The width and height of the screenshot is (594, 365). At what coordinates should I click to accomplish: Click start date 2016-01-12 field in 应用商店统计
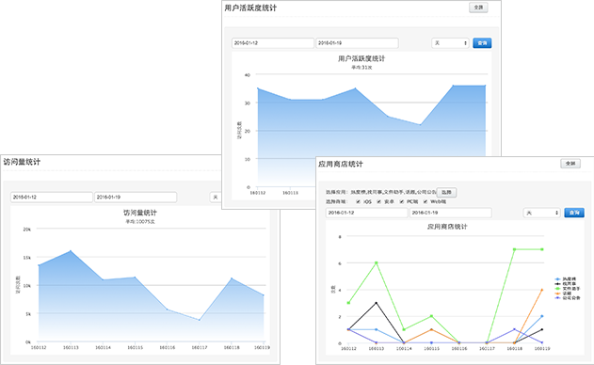(367, 213)
